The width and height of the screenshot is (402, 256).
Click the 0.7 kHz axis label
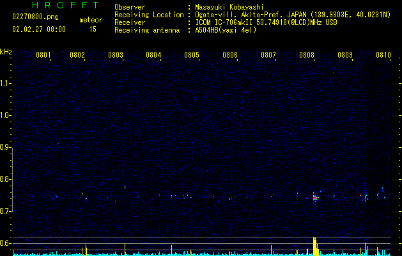tap(6, 211)
